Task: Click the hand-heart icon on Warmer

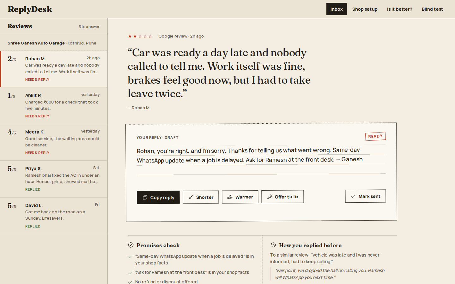Action: click(230, 197)
